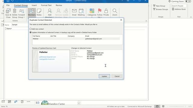193x108 pixels.
Task: Select the Members view button
Action: click(x=32, y=12)
